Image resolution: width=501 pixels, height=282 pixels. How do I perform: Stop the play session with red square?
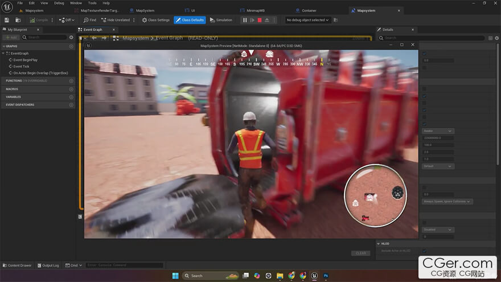pyautogui.click(x=260, y=20)
